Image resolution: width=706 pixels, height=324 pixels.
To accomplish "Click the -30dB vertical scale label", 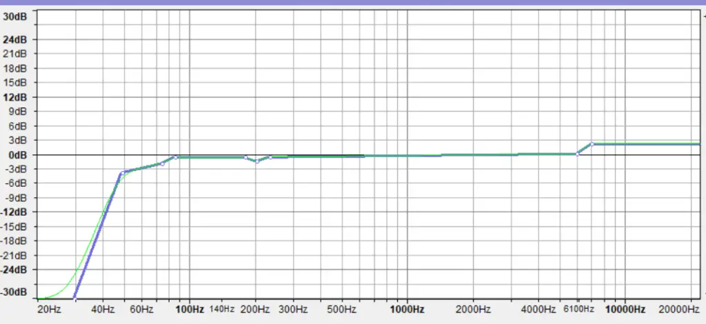I will point(14,292).
